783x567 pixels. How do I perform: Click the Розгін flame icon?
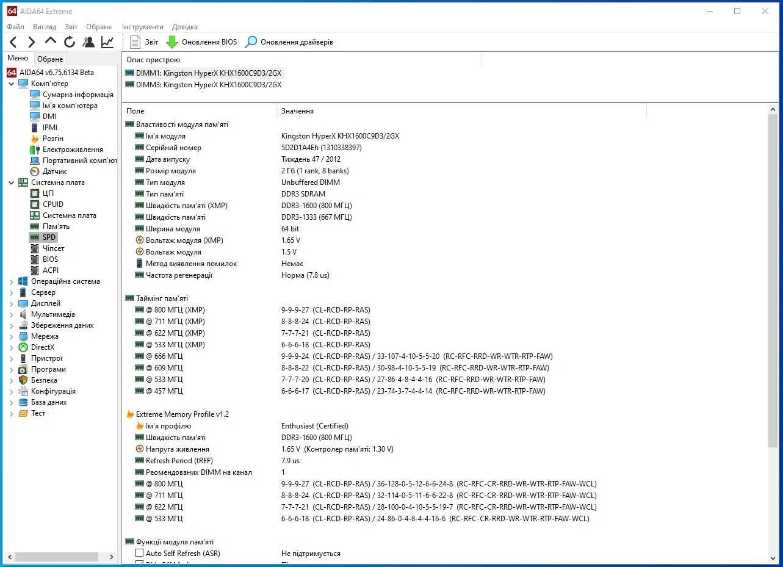pyautogui.click(x=35, y=139)
